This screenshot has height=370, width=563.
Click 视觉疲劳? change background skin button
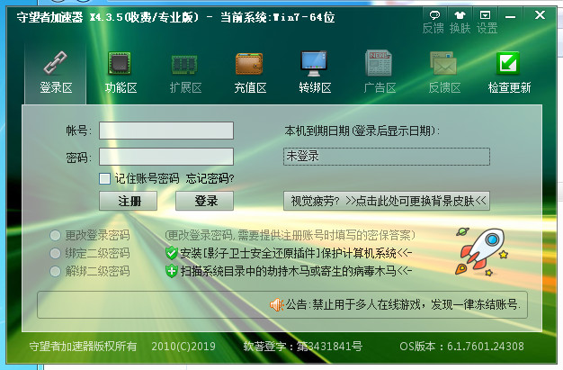click(x=387, y=201)
